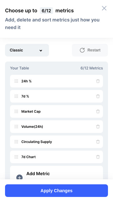Click drag handle of 24h % row
Image resolution: width=113 pixels, height=202 pixels.
pos(16,81)
